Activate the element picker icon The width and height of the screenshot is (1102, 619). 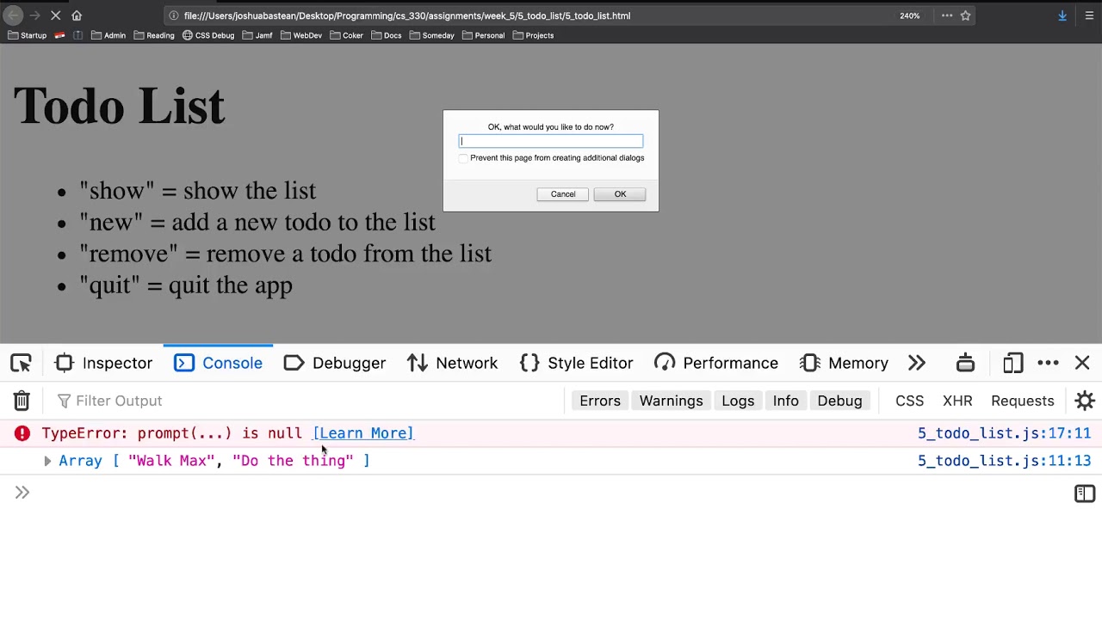21,363
